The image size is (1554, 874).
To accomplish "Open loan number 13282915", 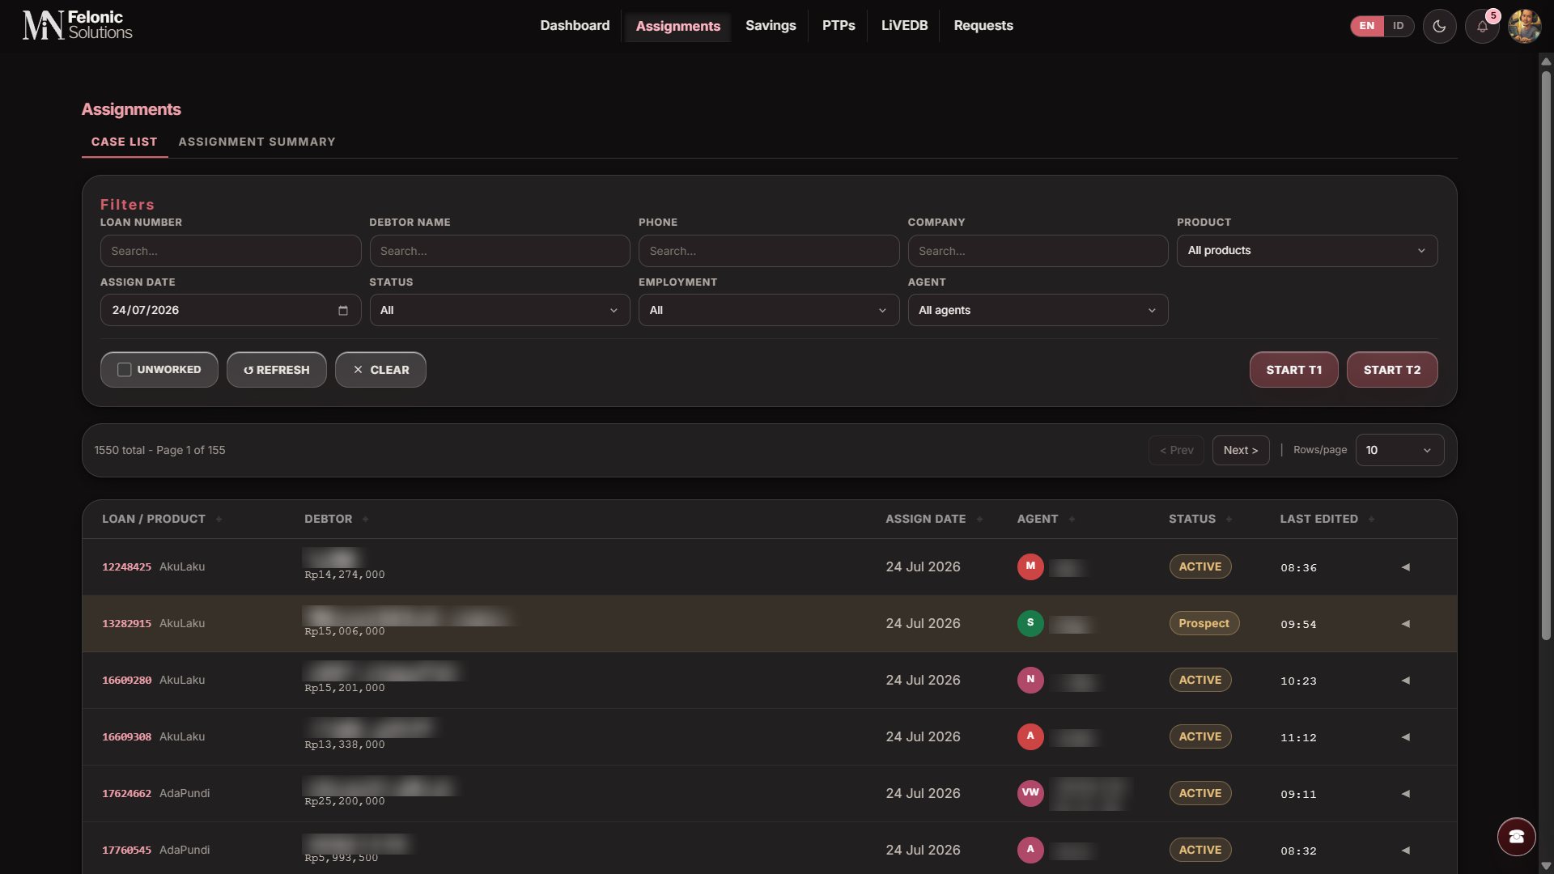I will pyautogui.click(x=126, y=624).
